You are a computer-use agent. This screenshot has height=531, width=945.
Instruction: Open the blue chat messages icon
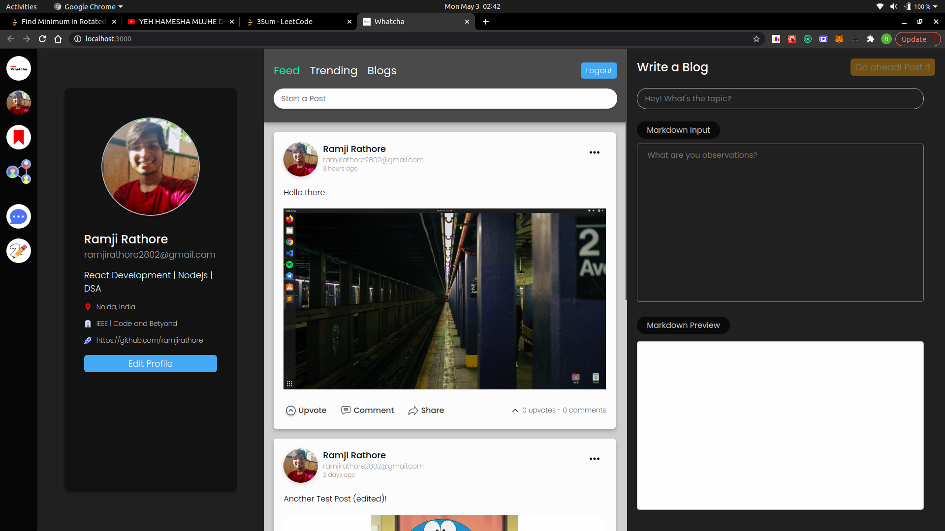click(19, 216)
